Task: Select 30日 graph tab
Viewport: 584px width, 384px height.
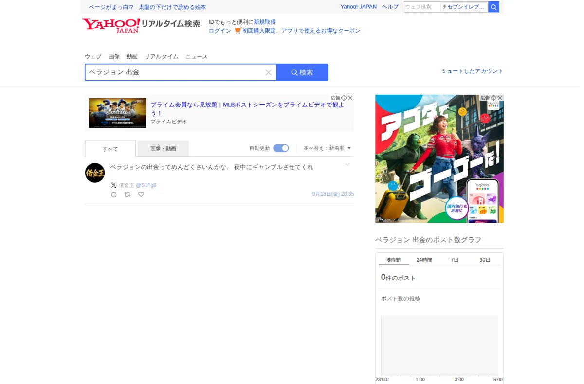Action: [x=485, y=260]
